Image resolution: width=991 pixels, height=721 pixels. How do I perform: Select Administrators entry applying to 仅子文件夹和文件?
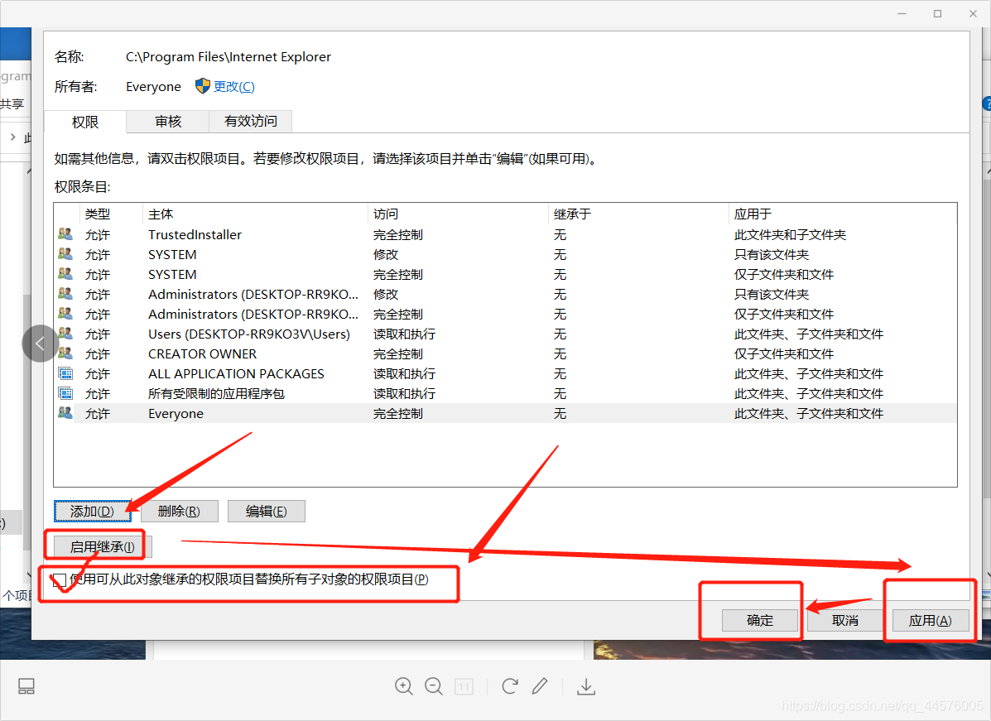coord(505,314)
